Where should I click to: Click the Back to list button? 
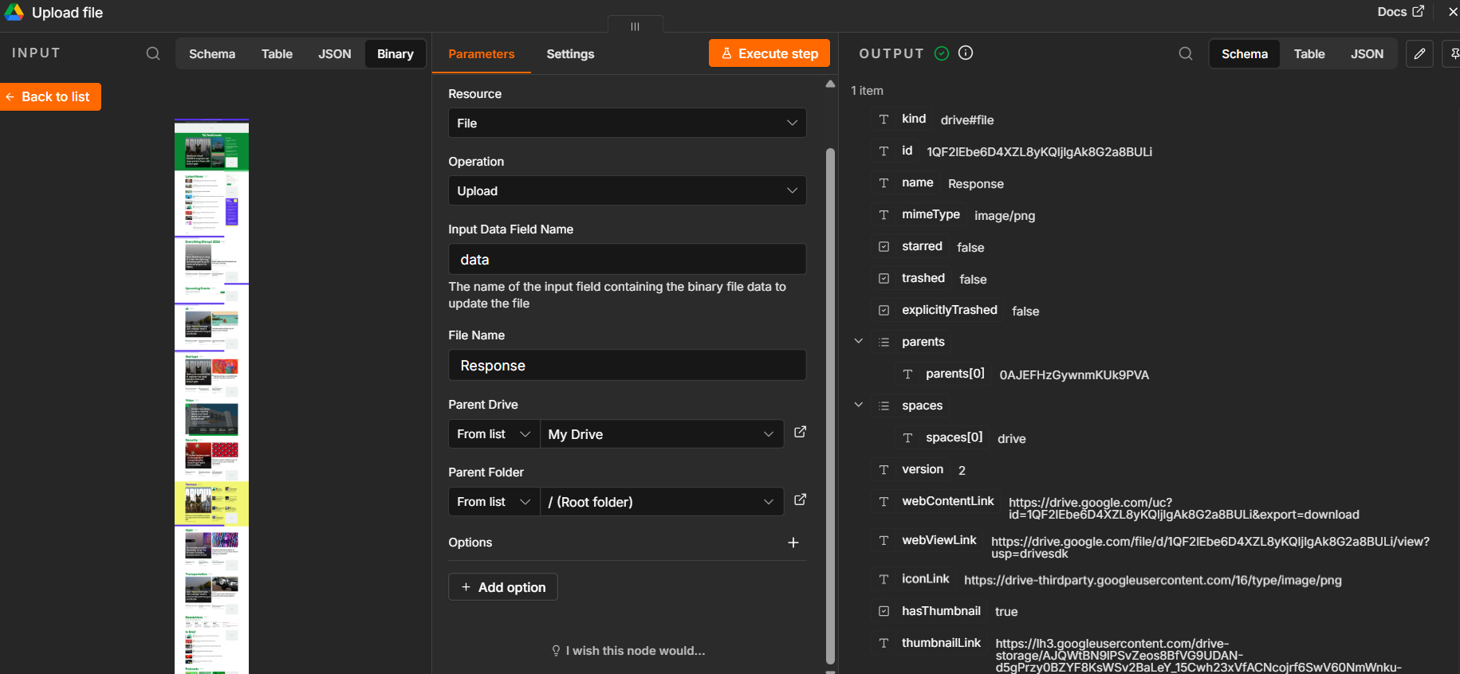pyautogui.click(x=50, y=96)
